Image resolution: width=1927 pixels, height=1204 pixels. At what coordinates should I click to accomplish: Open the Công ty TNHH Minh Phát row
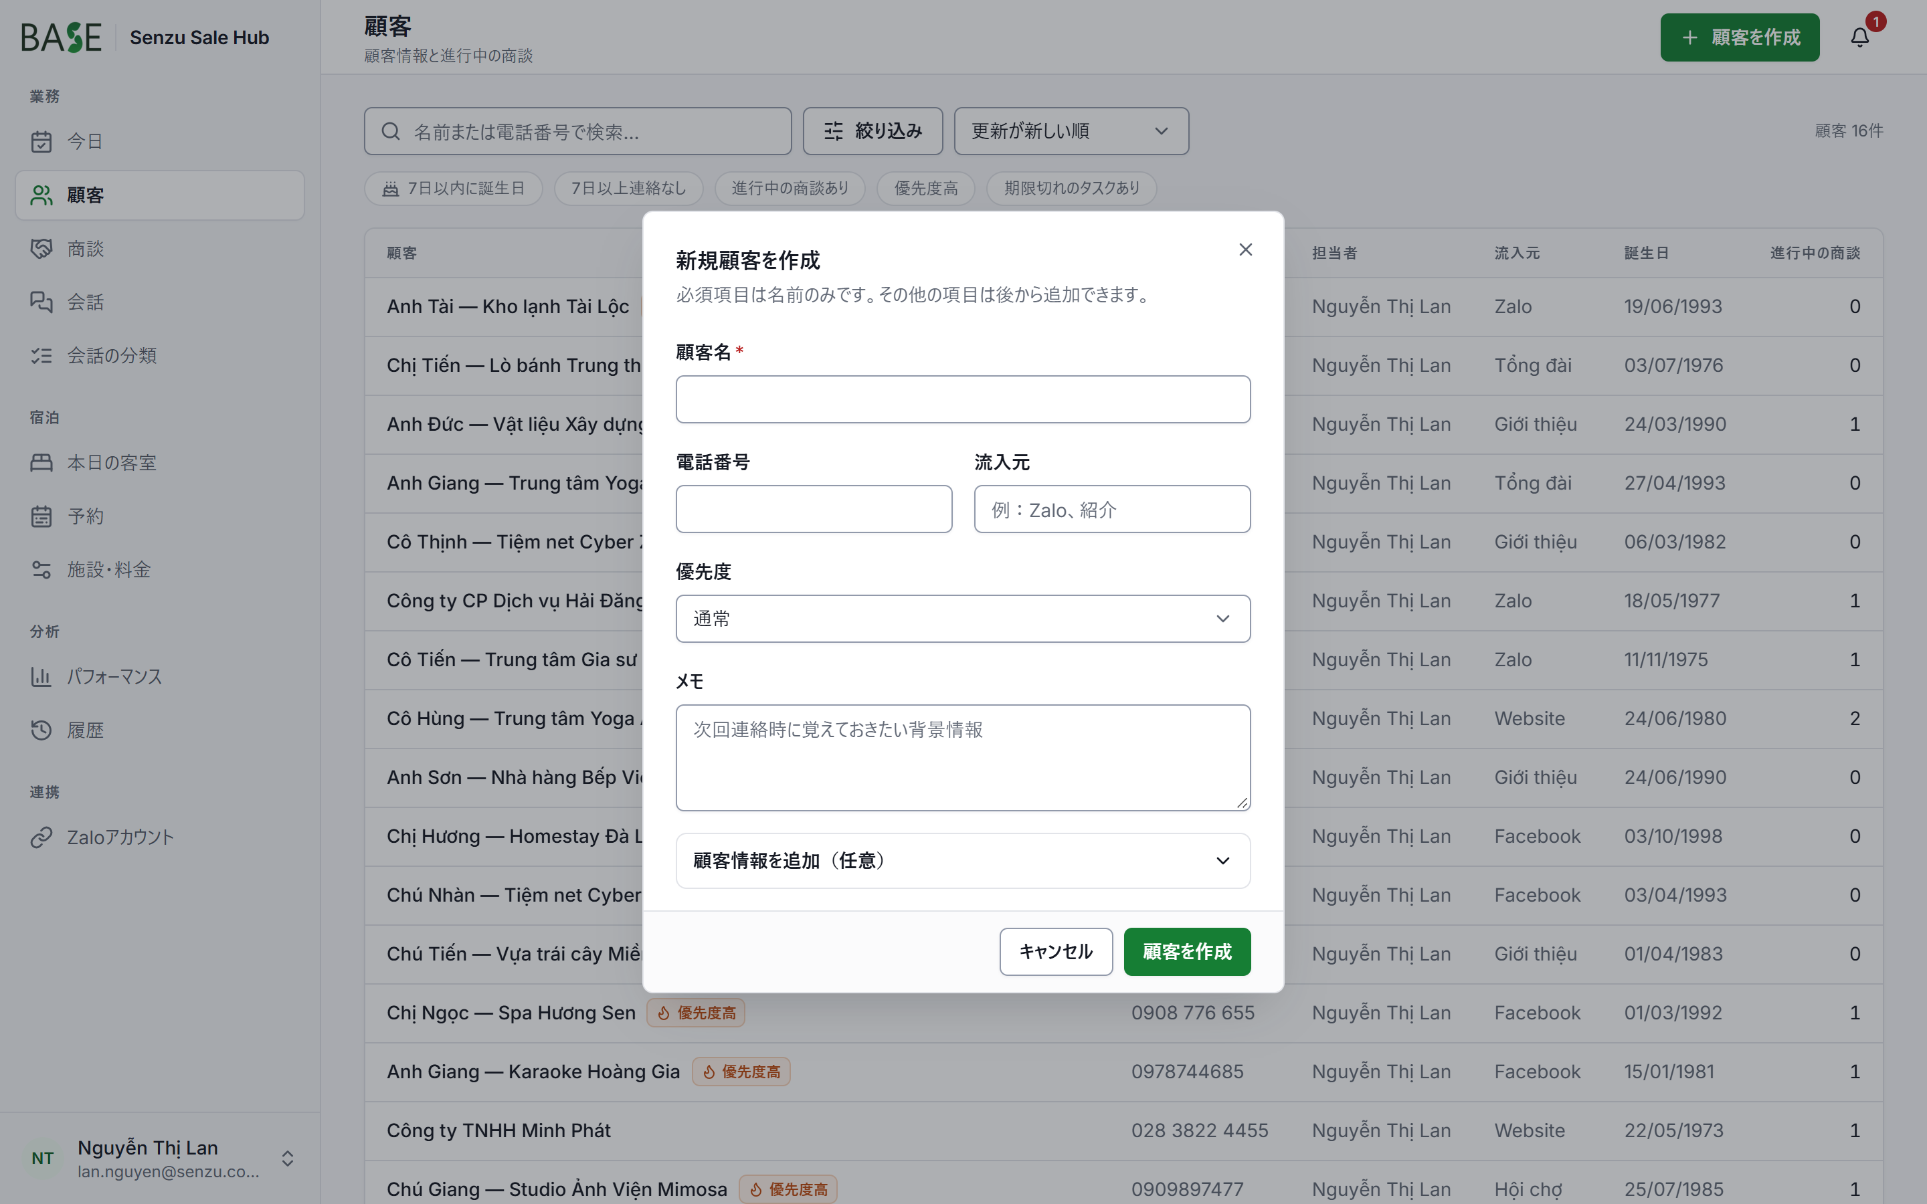click(1123, 1130)
